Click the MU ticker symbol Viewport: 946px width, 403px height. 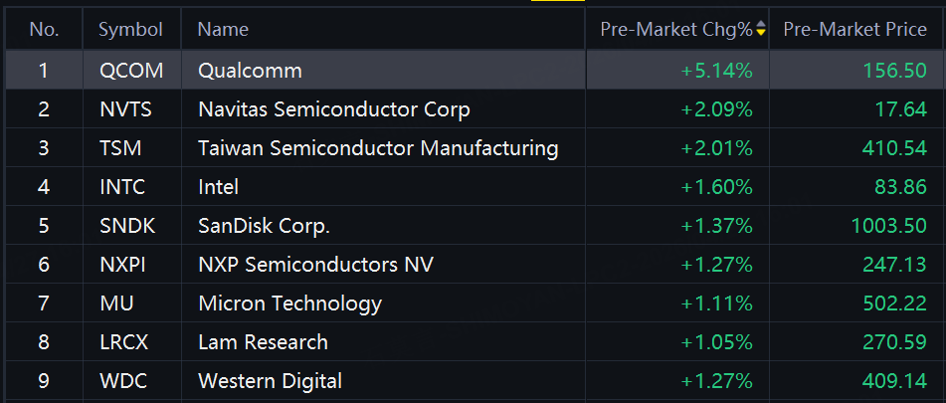tap(117, 302)
